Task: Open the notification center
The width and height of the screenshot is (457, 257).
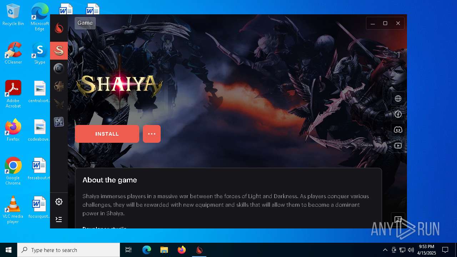Action: [445, 250]
